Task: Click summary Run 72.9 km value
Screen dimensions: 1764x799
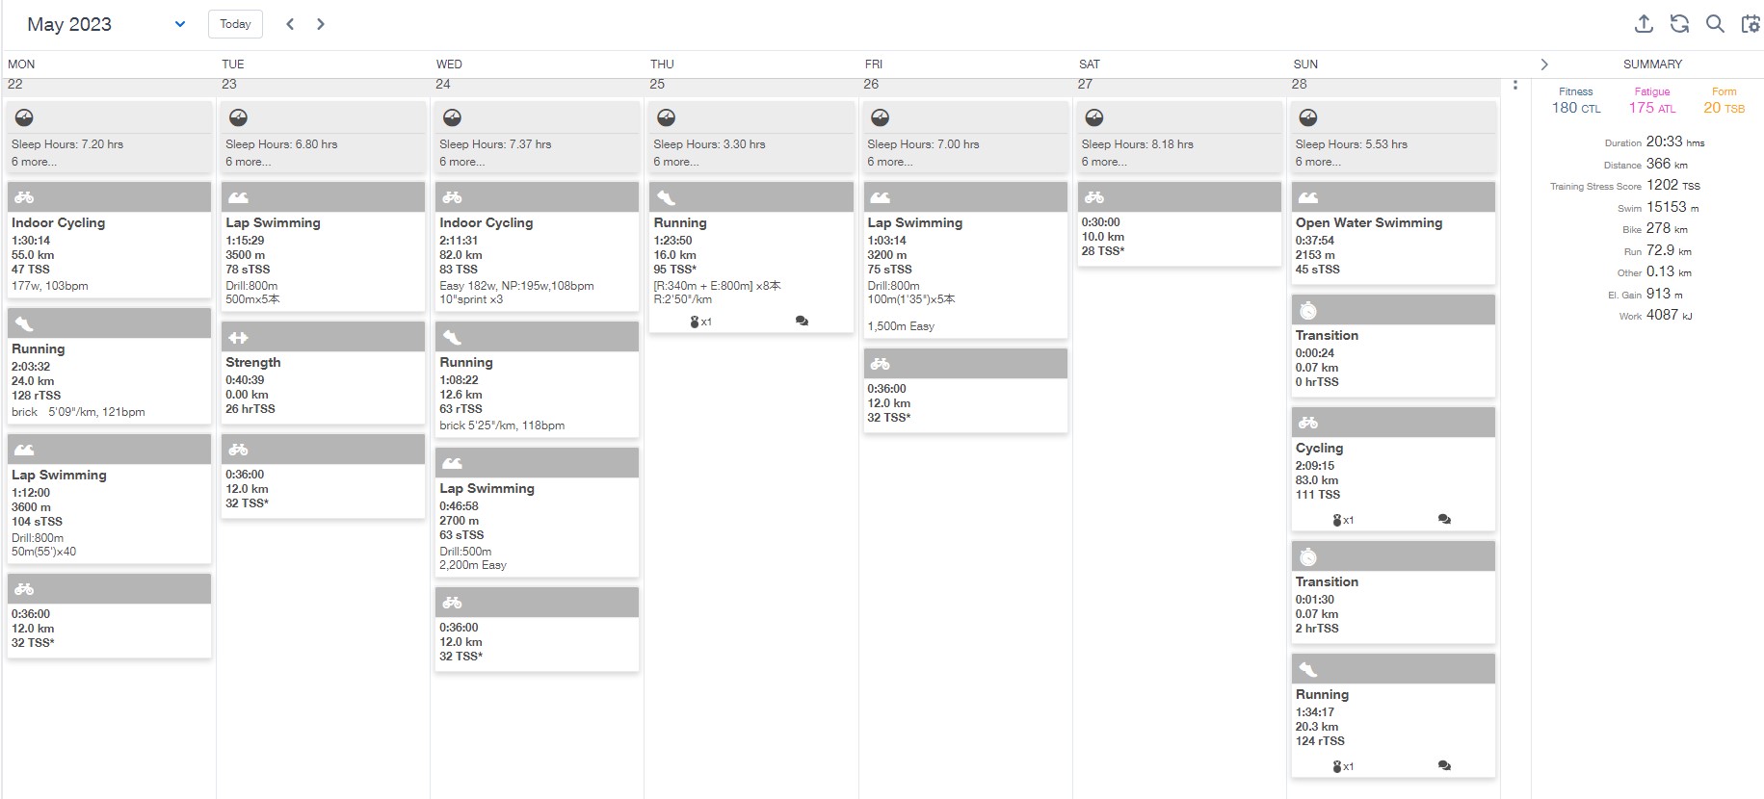Action: [x=1669, y=250]
